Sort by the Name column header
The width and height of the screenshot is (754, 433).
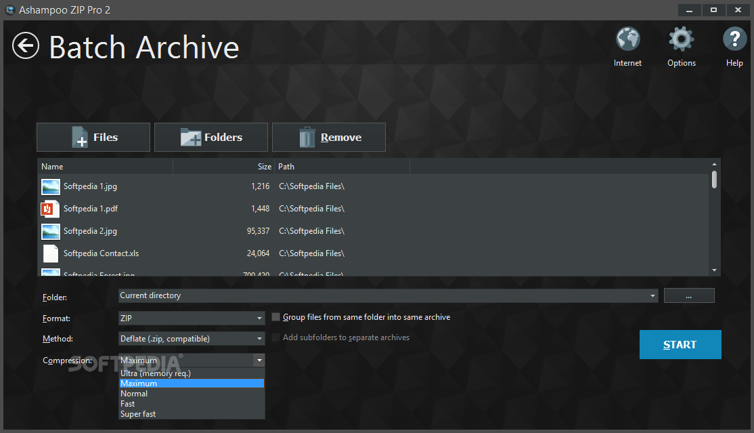[x=106, y=167]
